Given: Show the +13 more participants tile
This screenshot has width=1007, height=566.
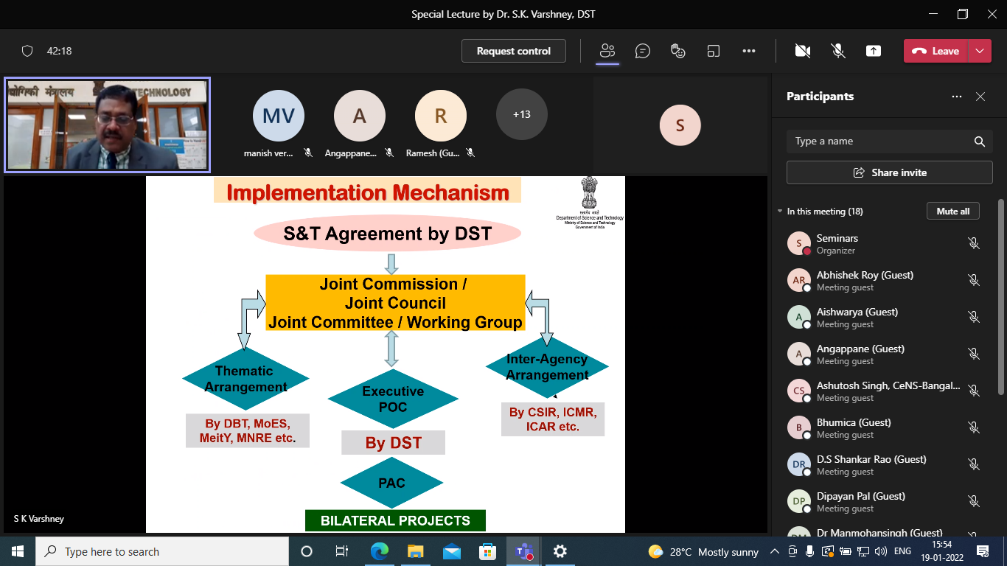Looking at the screenshot, I should pyautogui.click(x=522, y=114).
